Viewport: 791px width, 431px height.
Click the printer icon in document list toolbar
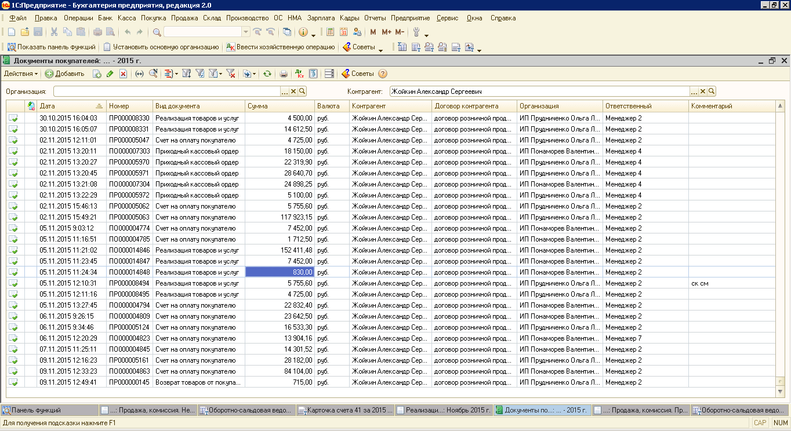[x=284, y=74]
